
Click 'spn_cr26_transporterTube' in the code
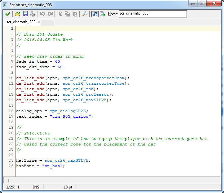[94, 83]
